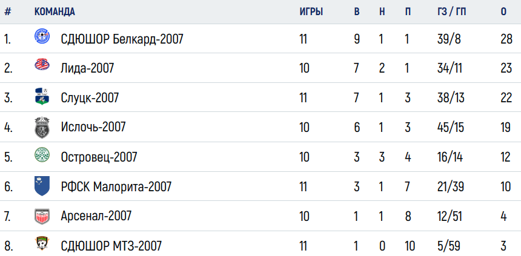521x256 pixels.
Task: Select the Островец-2007 team name
Action: [x=99, y=157]
